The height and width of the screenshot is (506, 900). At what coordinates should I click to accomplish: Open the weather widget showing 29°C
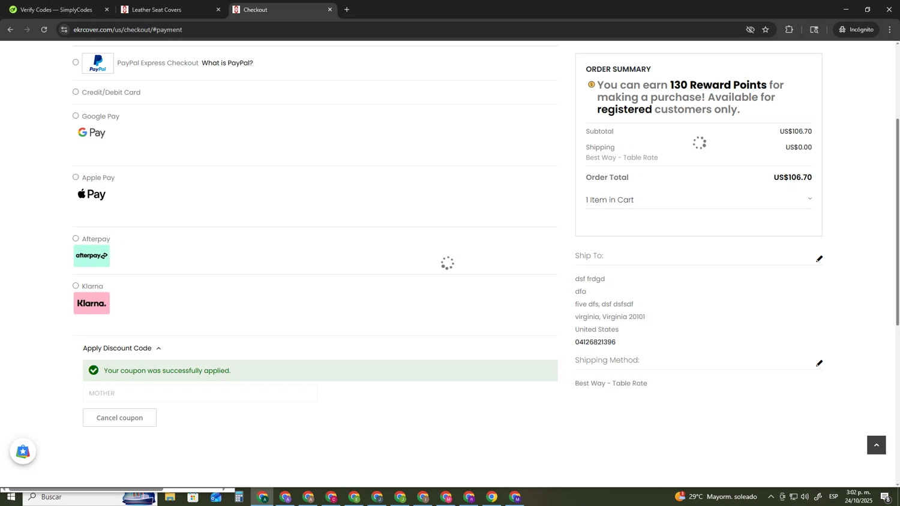tap(716, 497)
